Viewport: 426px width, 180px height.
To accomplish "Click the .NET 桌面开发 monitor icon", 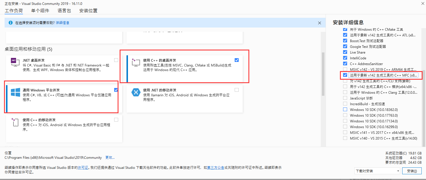I will [15, 62].
